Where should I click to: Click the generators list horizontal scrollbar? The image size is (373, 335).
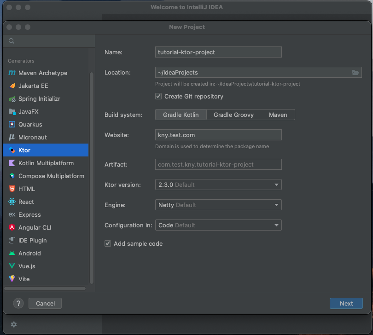[45, 289]
